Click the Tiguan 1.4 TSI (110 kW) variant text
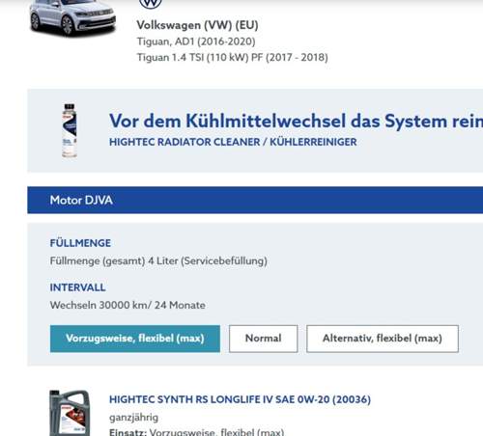 click(x=233, y=57)
